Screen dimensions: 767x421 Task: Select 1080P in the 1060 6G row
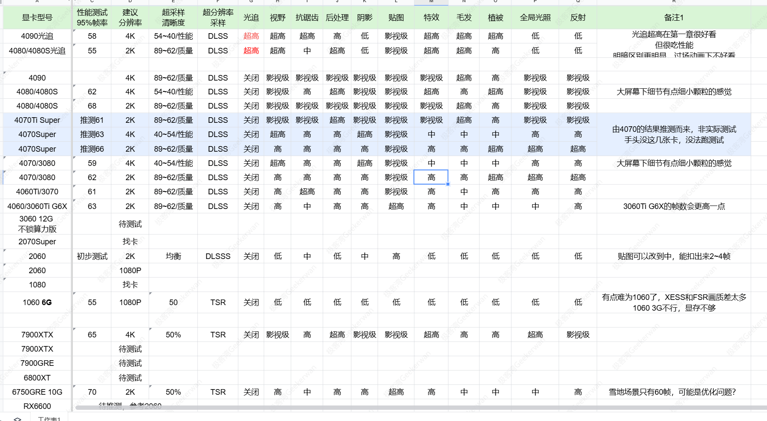pyautogui.click(x=130, y=302)
